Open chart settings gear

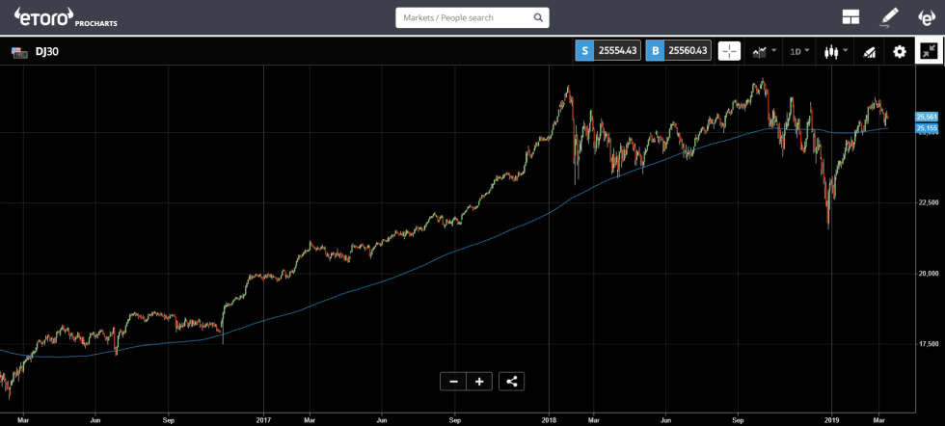(x=900, y=51)
